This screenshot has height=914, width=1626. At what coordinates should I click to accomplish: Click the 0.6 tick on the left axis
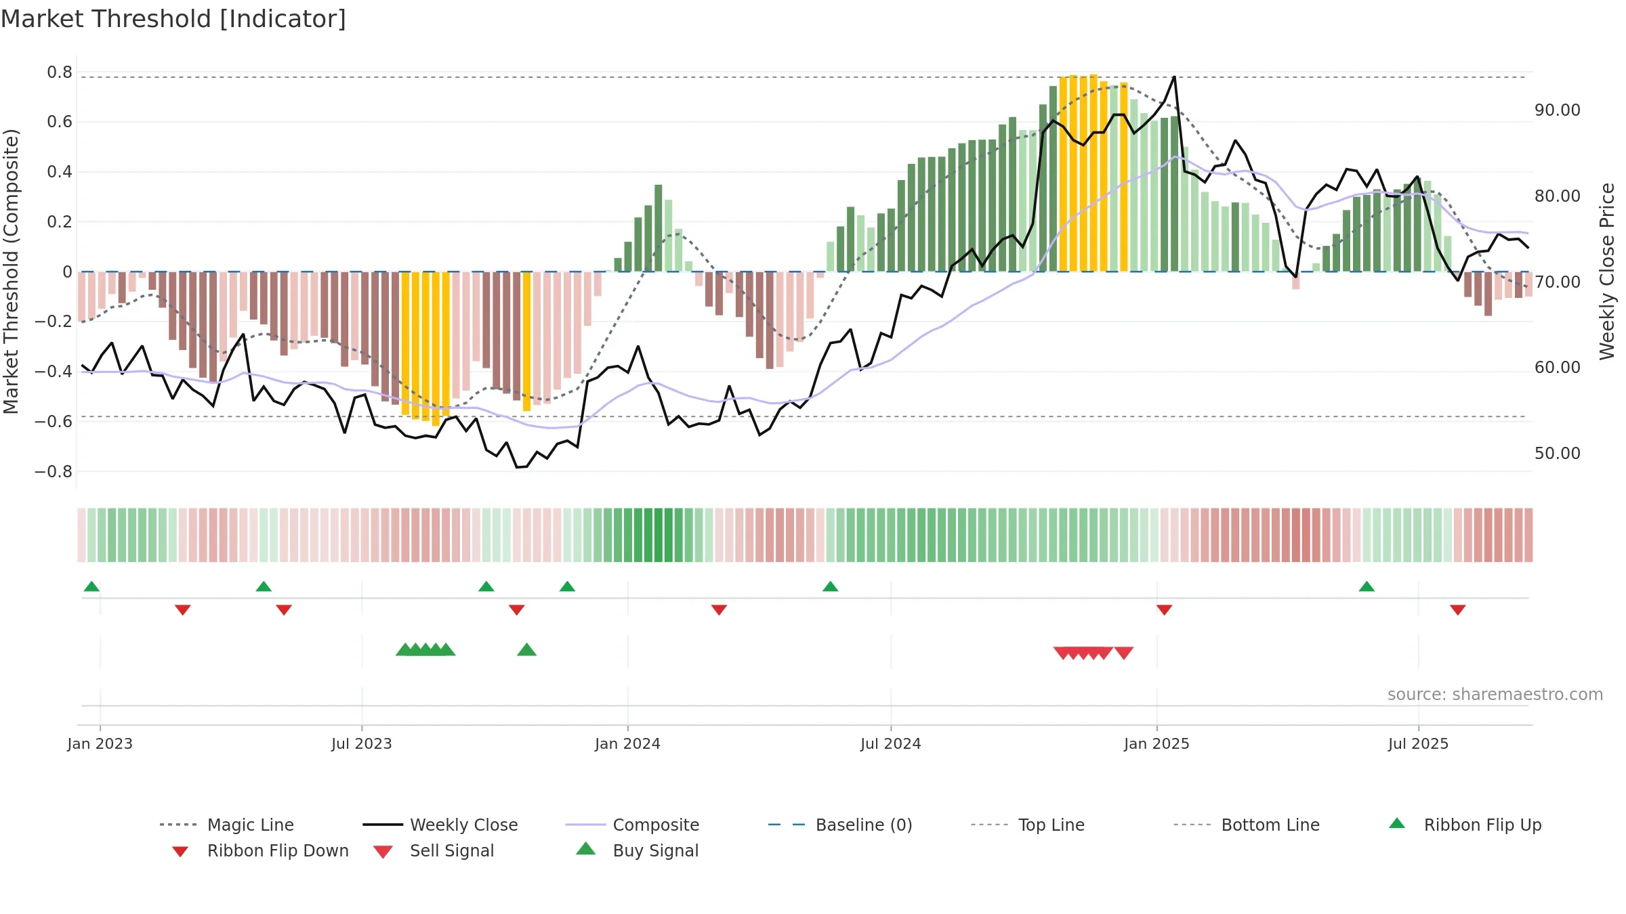coord(60,122)
